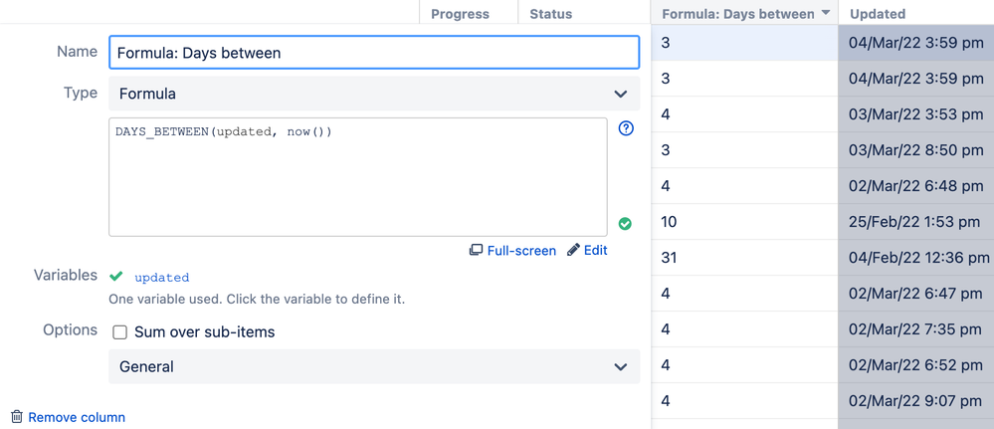Expand the General format dropdown
The image size is (994, 429).
coord(373,366)
